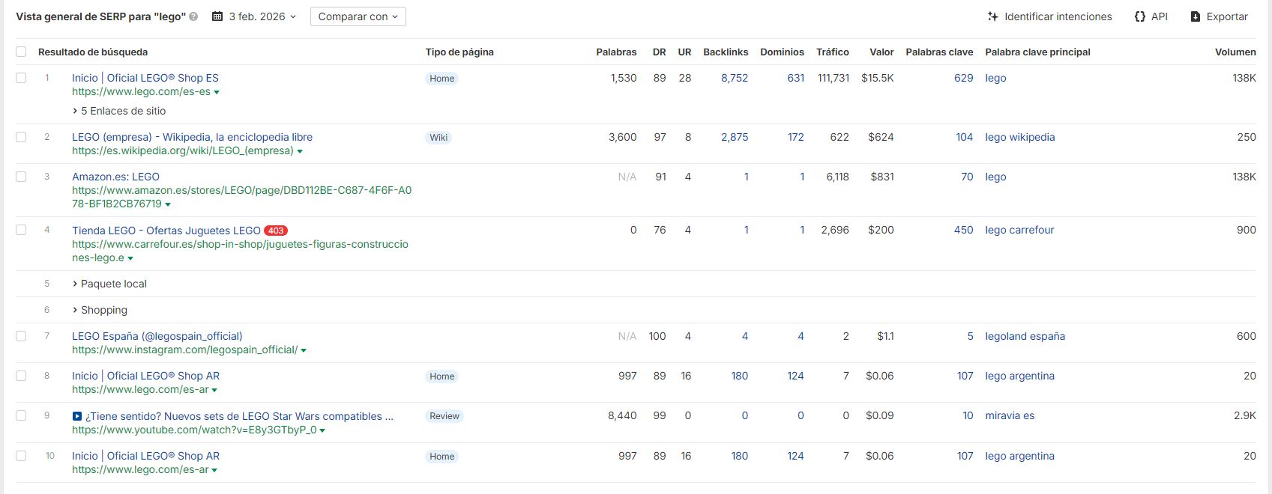Click the red 403 badge on Carrefour result
Viewport: 1272px width, 494px height.
point(276,231)
